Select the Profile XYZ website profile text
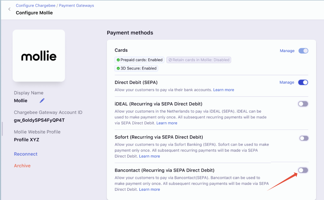 pos(26,140)
